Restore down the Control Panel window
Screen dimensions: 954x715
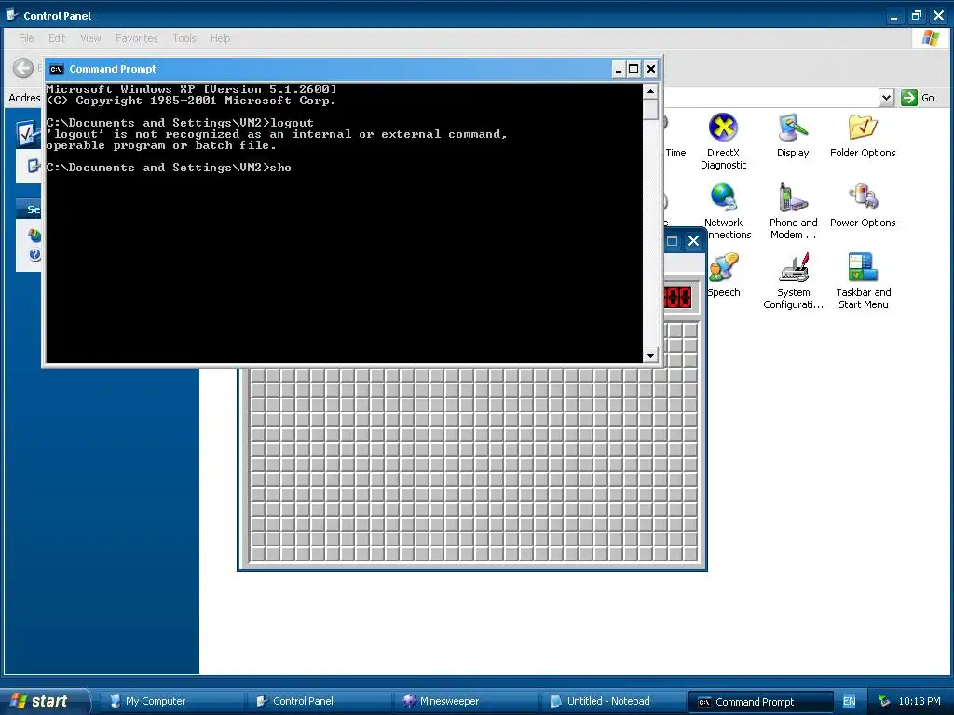(x=916, y=16)
